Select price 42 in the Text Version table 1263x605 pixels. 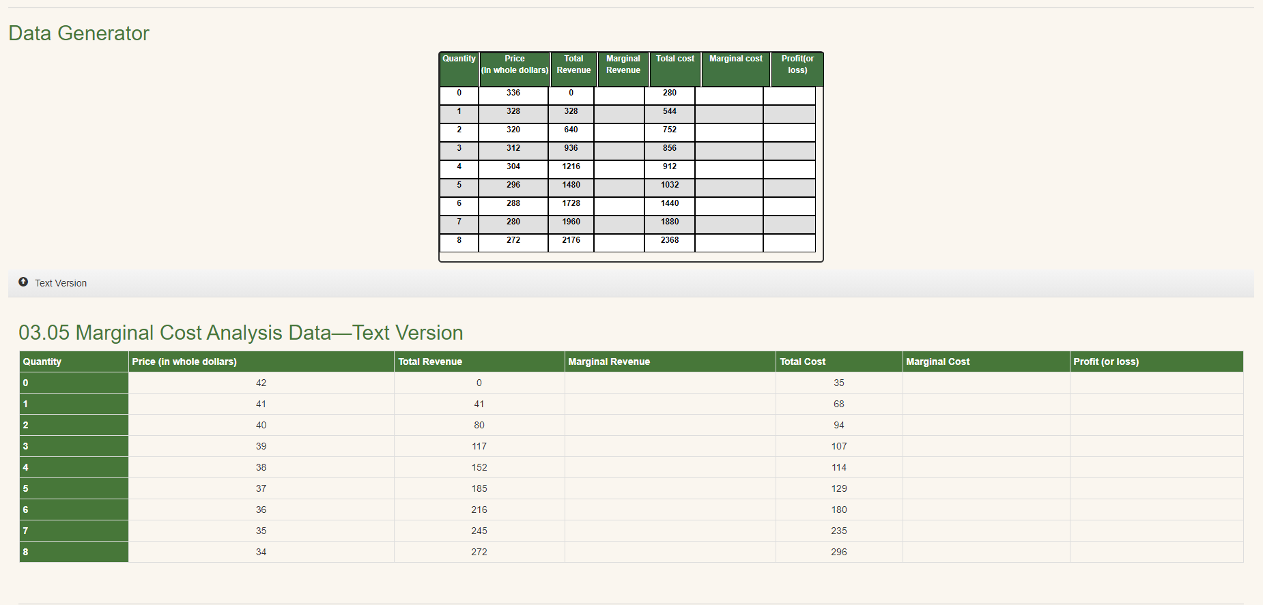261,383
